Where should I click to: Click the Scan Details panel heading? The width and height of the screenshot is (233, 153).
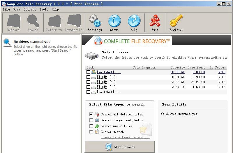174,104
